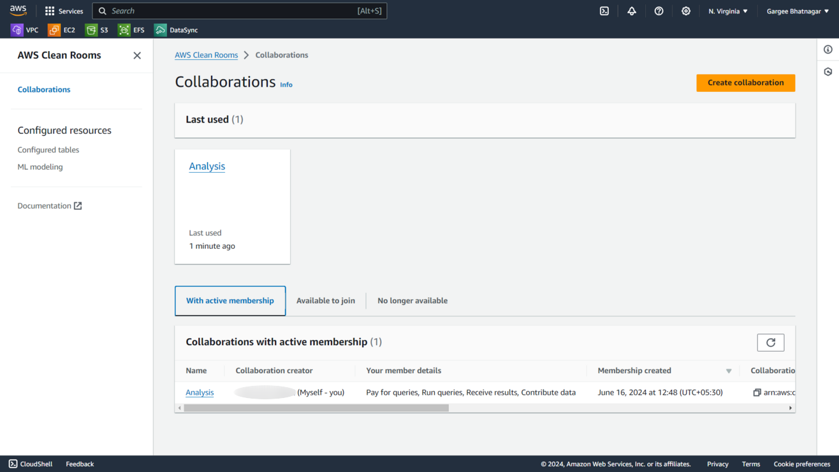The width and height of the screenshot is (839, 472).
Task: Switch to the No longer available tab
Action: 412,300
